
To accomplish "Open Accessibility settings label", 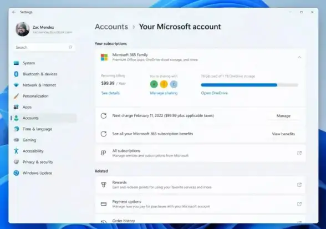I will coord(33,151).
